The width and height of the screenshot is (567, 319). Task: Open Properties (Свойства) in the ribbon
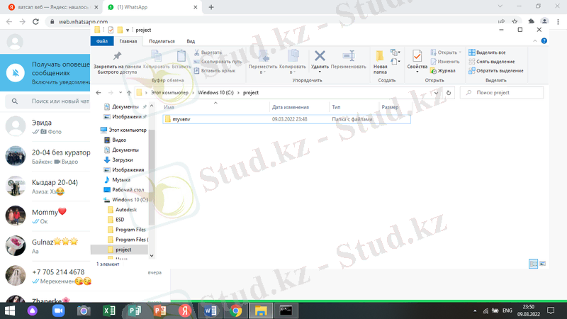click(417, 61)
